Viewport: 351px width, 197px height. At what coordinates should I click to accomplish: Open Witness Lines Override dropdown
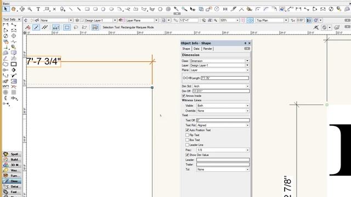point(223,111)
